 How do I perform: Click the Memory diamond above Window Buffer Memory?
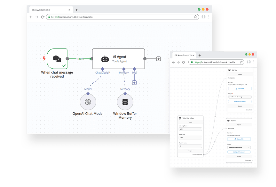[x=125, y=94]
